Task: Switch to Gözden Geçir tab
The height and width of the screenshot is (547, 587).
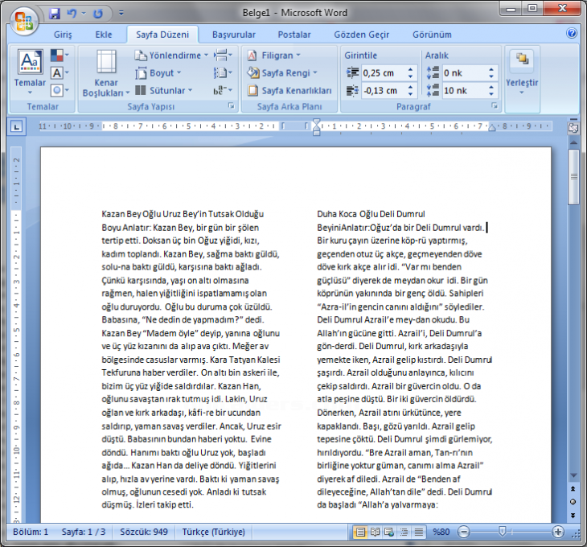Action: click(x=362, y=35)
